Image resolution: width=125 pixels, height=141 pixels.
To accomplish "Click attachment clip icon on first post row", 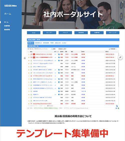I will coord(55,54).
